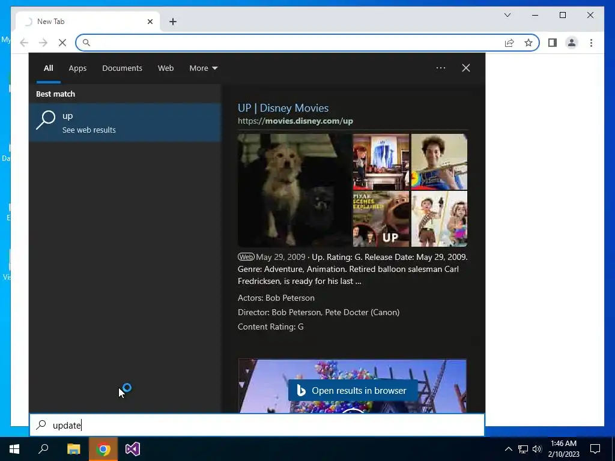Open the Action Center notifications icon
615x461 pixels.
(595, 449)
